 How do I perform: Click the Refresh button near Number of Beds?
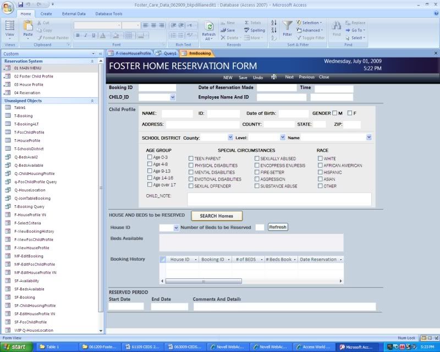277,227
